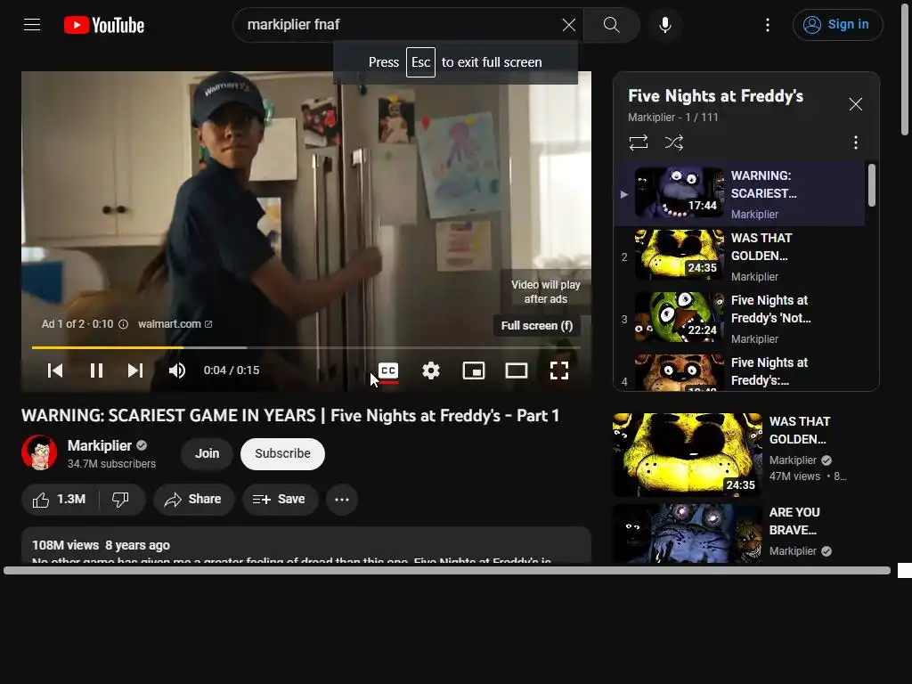Open more actions ellipsis below video
The image size is (912, 684).
[341, 499]
